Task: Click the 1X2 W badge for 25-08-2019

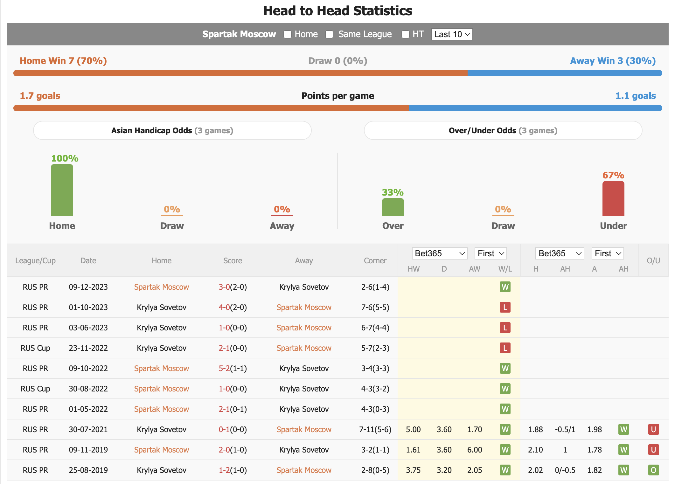Action: tap(505, 470)
